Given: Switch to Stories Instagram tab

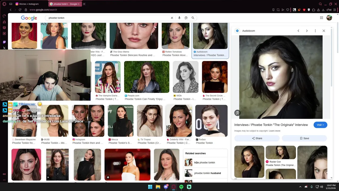Looking at the screenshot, I should coord(29,4).
